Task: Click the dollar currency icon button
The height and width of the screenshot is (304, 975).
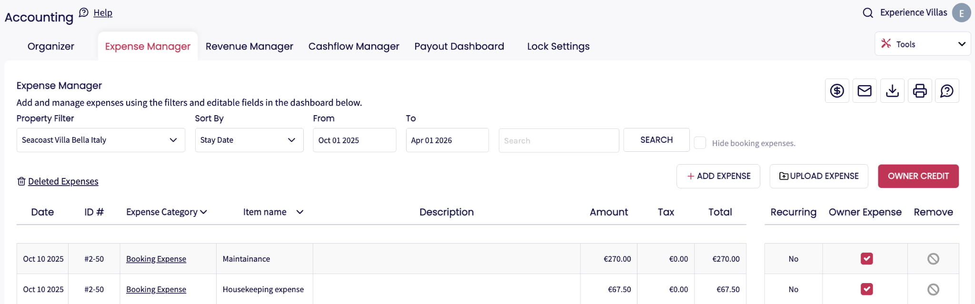Action: pos(837,91)
